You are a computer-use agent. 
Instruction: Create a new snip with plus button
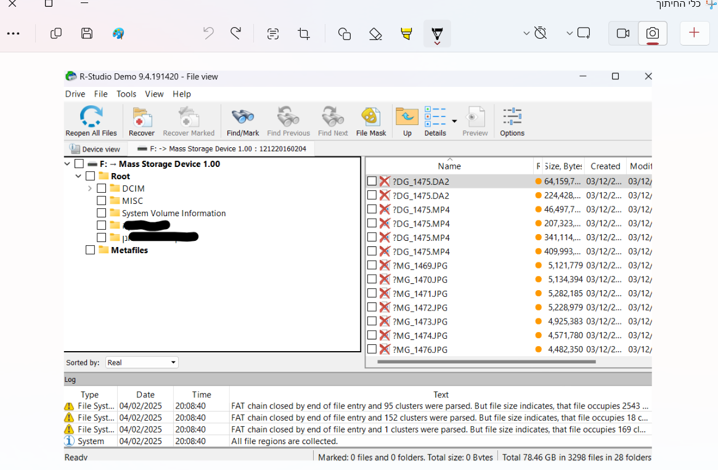(694, 33)
